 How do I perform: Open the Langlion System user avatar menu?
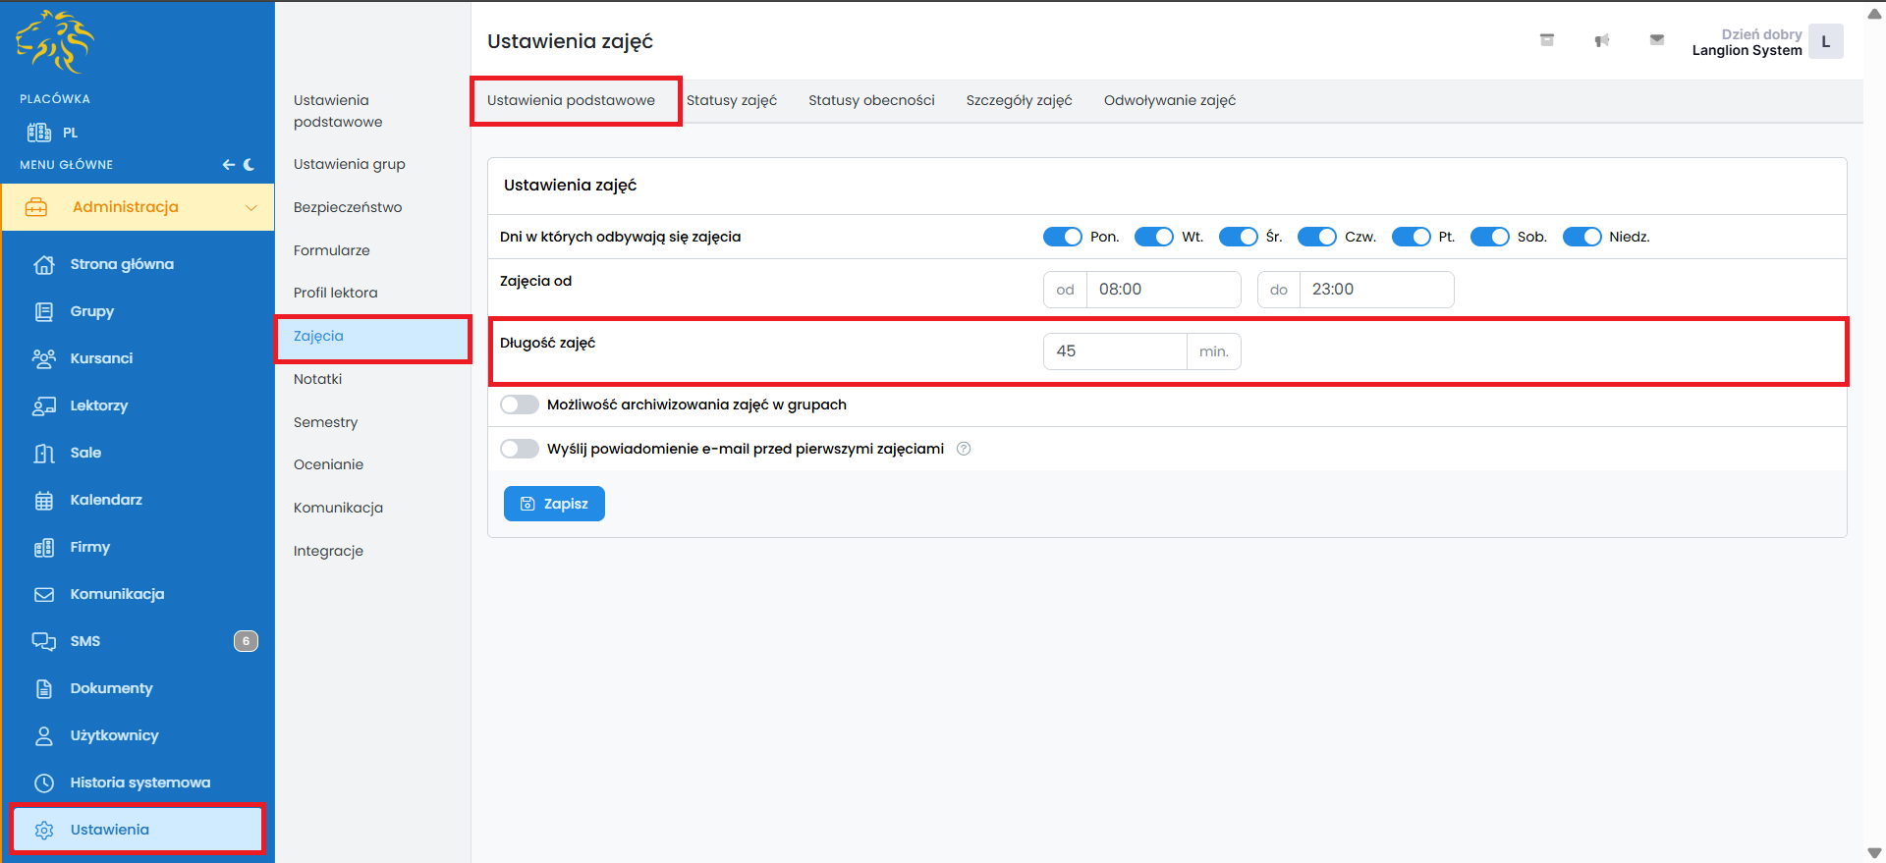pyautogui.click(x=1825, y=42)
